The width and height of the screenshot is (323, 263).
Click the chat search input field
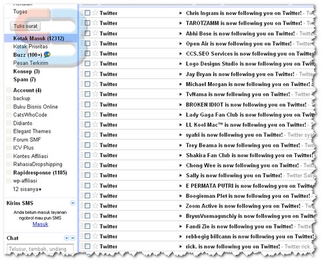point(40,249)
